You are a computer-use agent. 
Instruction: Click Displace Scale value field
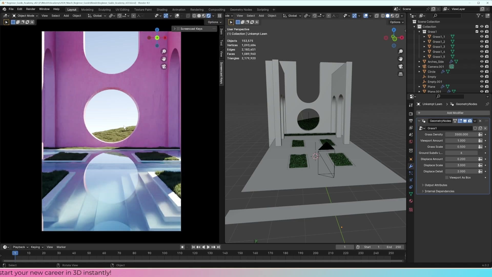click(461, 165)
